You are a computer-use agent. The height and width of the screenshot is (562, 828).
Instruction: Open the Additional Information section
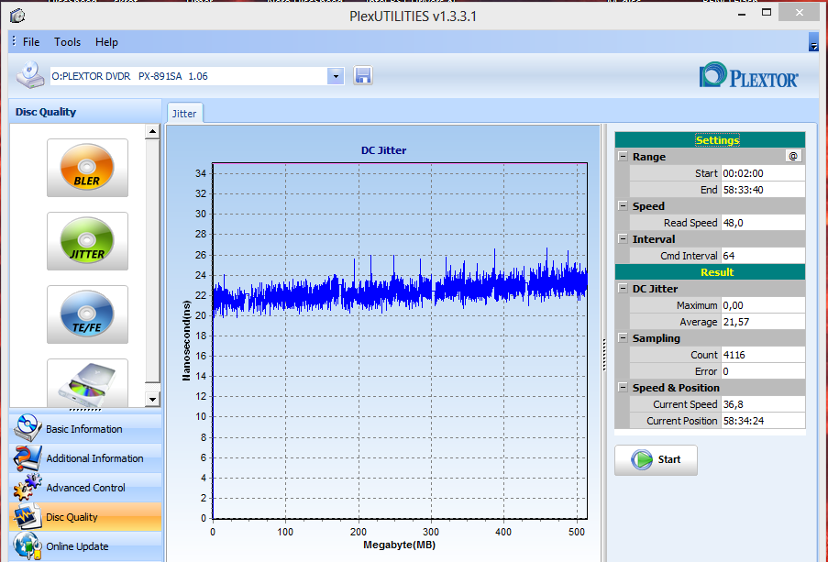pos(85,458)
